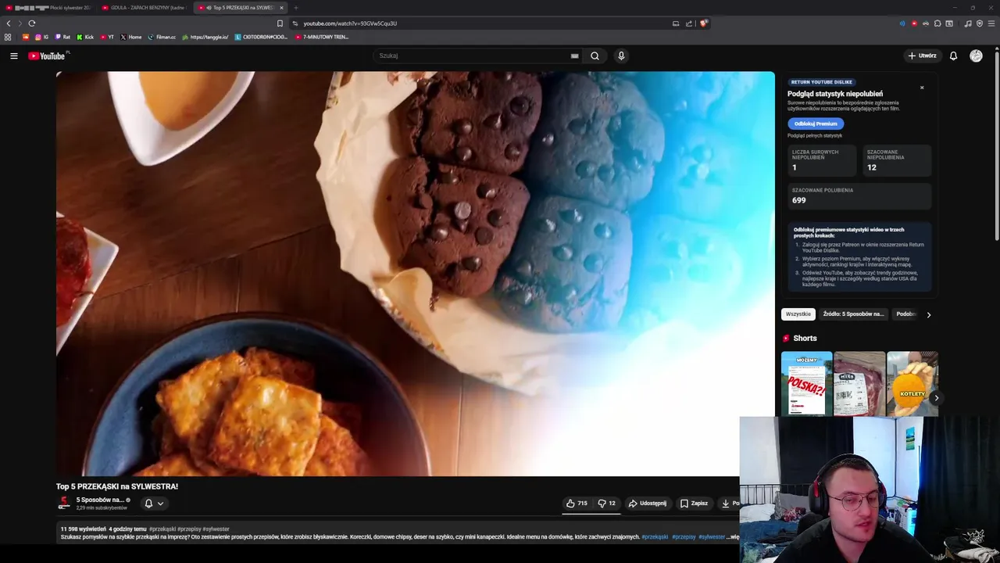Go back in browser history
Image resolution: width=1000 pixels, height=563 pixels.
[9, 23]
